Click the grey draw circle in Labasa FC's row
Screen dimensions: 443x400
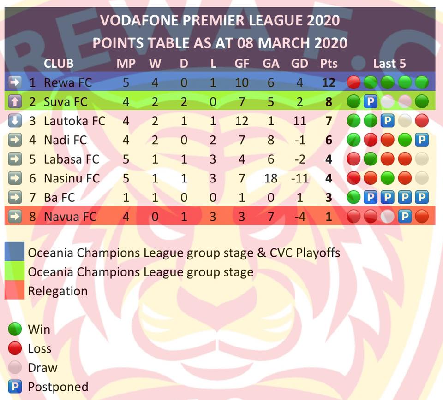(x=422, y=159)
